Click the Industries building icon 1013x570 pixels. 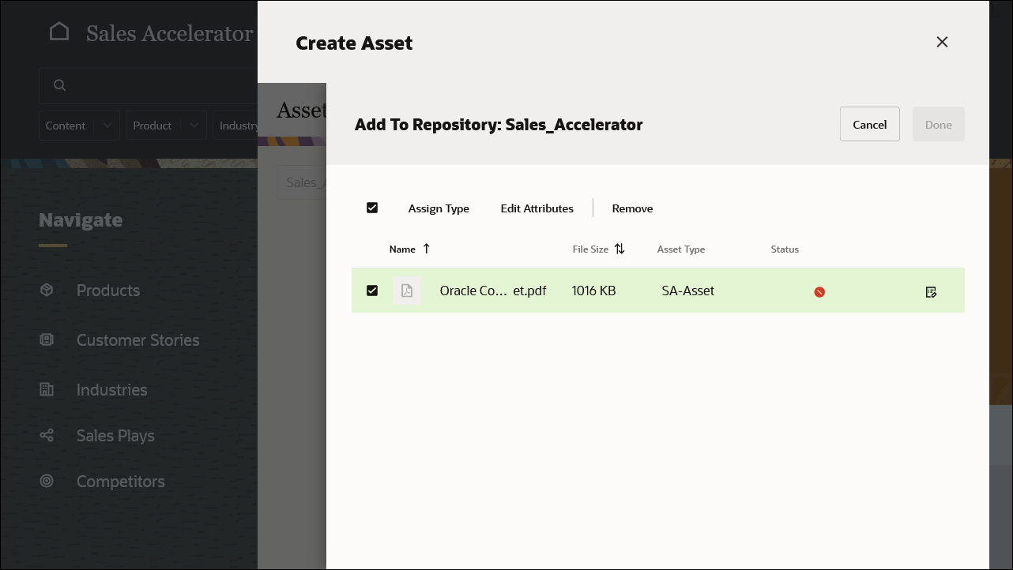pos(47,389)
